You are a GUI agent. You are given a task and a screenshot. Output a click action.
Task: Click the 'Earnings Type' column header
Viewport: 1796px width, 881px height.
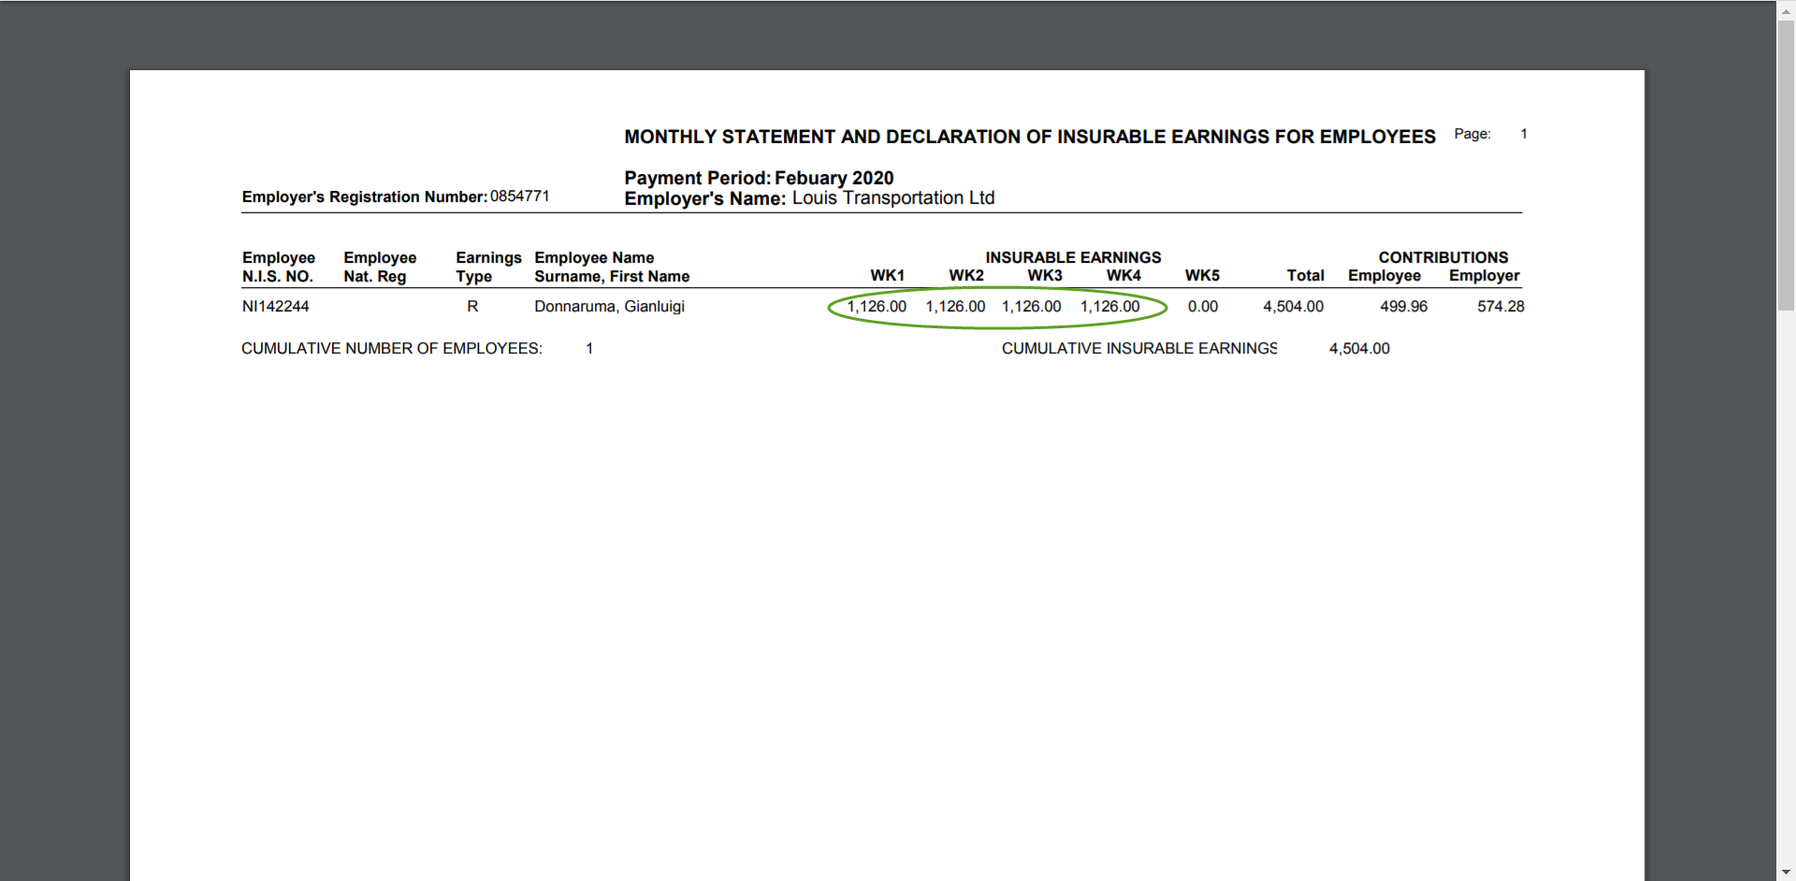[488, 267]
